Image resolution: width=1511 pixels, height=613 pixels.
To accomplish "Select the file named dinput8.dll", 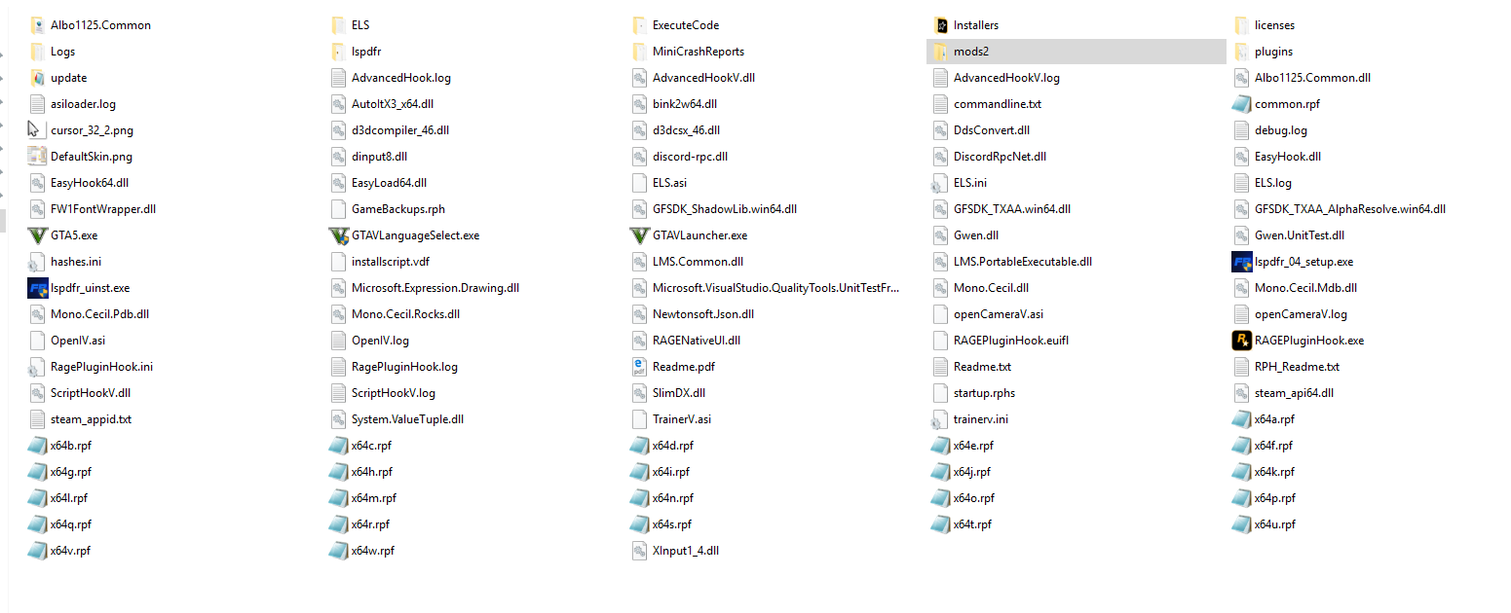I will coord(379,157).
